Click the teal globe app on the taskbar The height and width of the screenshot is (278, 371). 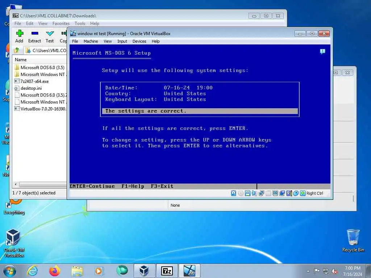(122, 270)
